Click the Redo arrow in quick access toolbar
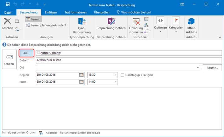 pyautogui.click(x=23, y=4)
